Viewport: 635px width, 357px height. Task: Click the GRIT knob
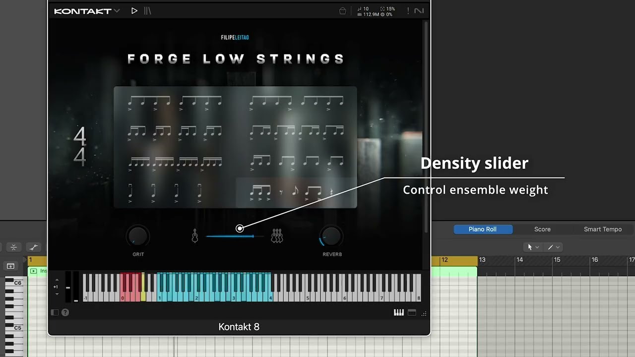coord(138,237)
